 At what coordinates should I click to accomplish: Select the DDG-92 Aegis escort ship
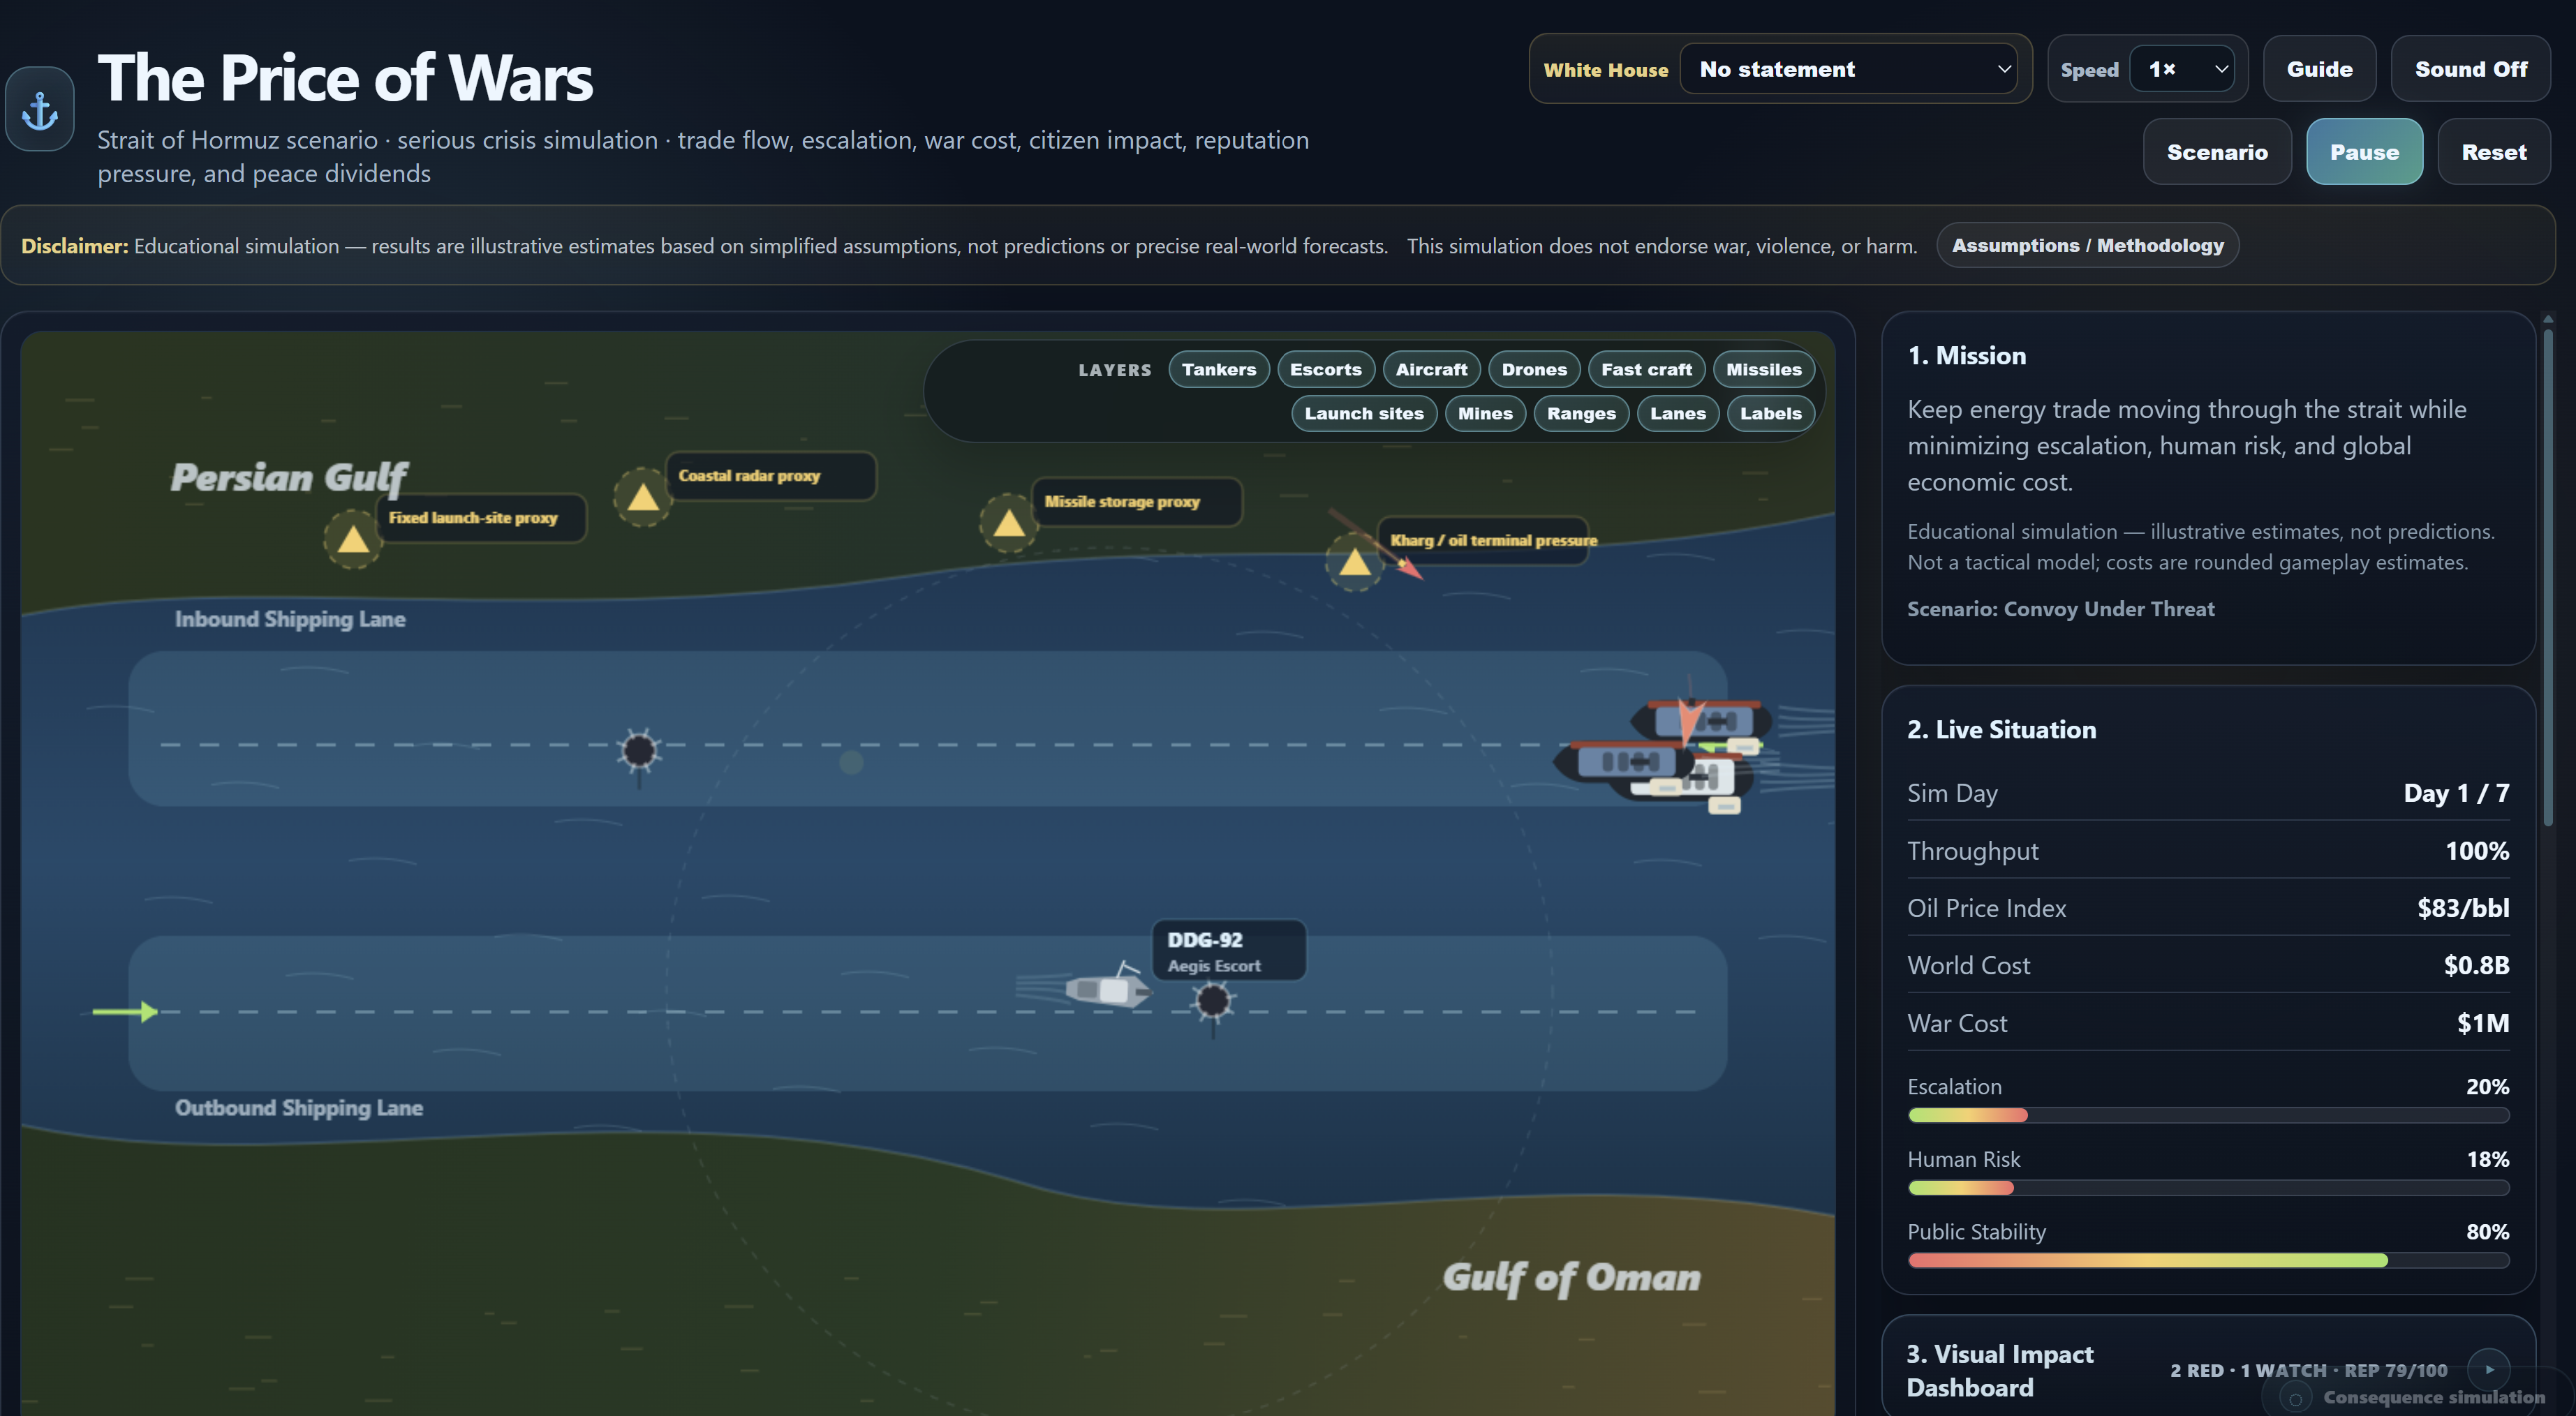click(1108, 989)
